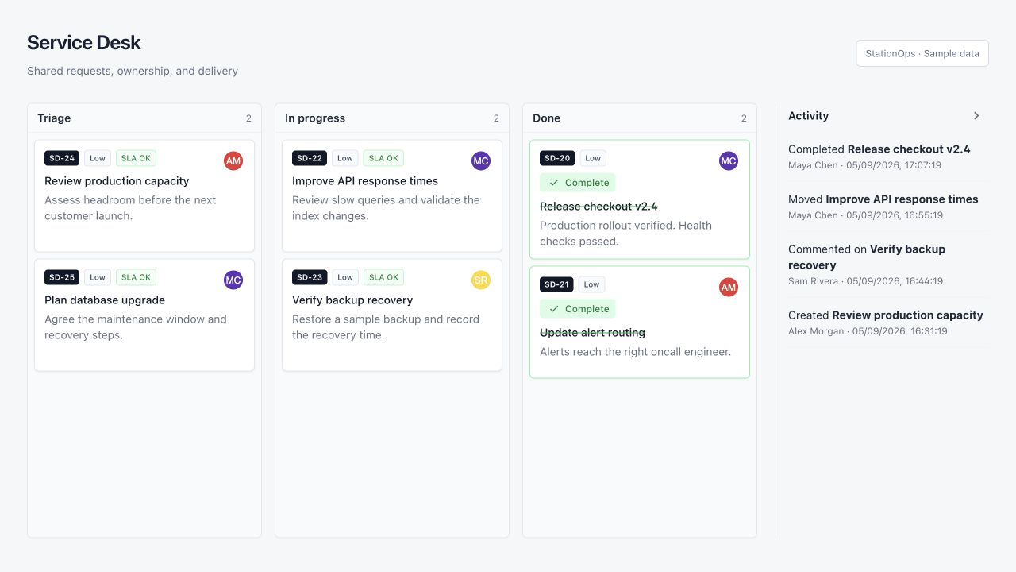This screenshot has height=572, width=1016.
Task: Open the Review production capacity card title
Action: point(117,181)
